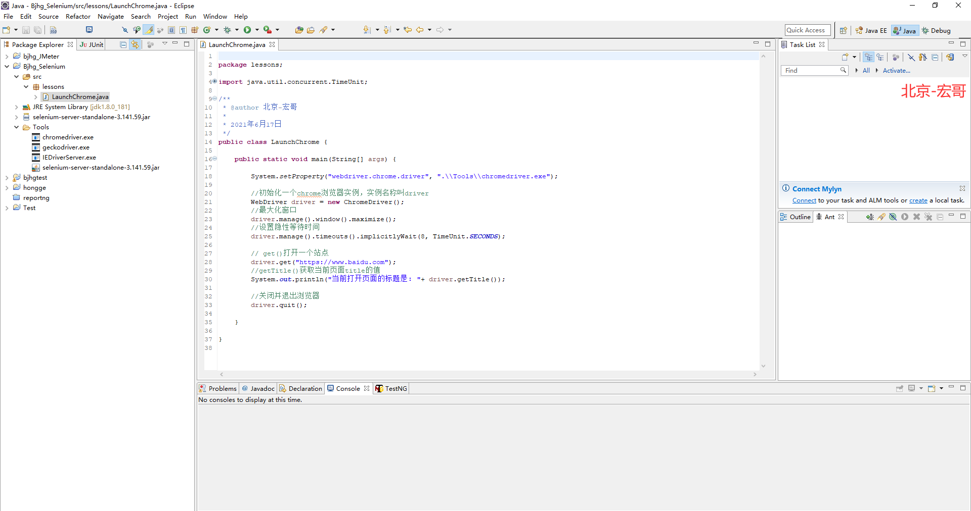Viewport: 971px width, 511px height.
Task: Open the Run button dropdown arrow
Action: (257, 30)
